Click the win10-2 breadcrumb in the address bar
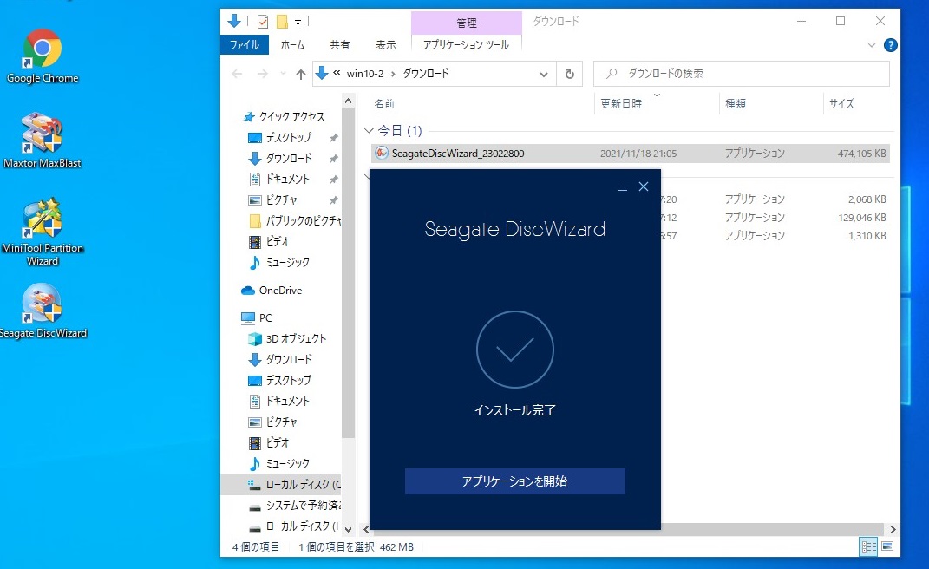The height and width of the screenshot is (569, 929). (x=365, y=74)
